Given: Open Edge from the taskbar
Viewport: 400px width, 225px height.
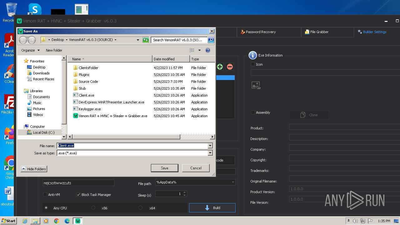Looking at the screenshot, I should point(67,221).
